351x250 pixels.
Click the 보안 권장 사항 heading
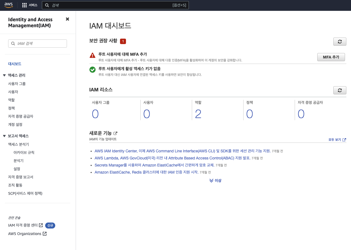[103, 41]
